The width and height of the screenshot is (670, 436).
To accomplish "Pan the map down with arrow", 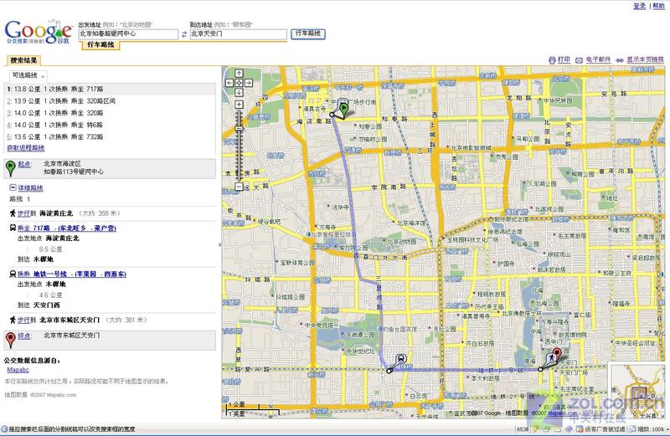I will tap(239, 92).
